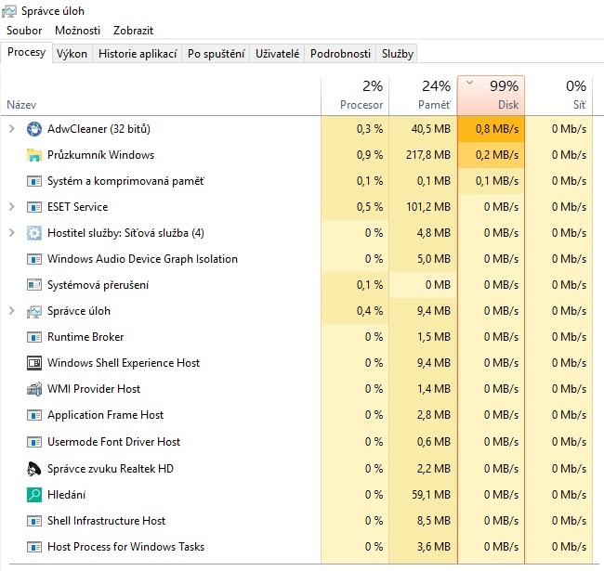
Task: Click the AdwCleaner process icon
Action: coord(34,129)
